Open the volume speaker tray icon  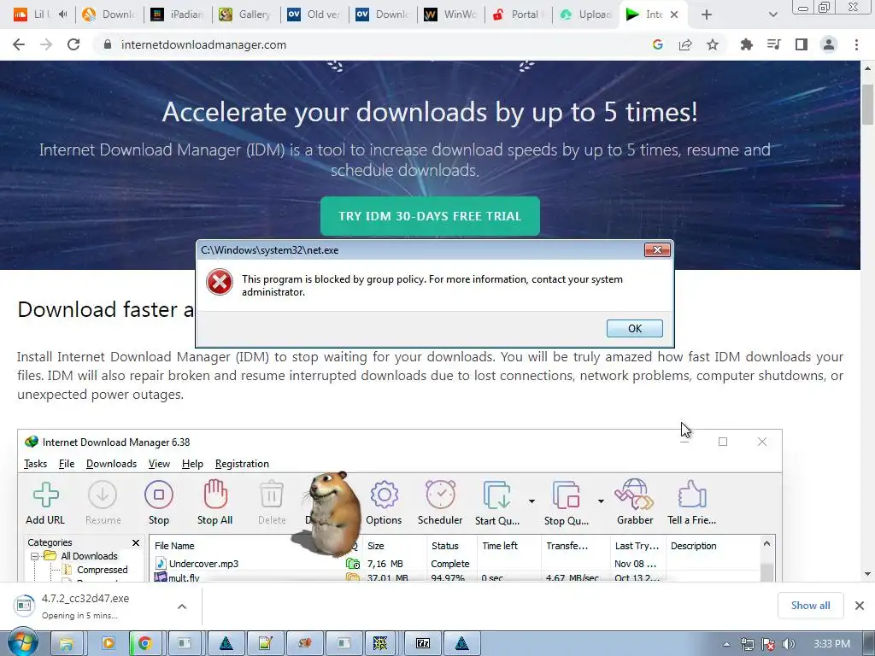pyautogui.click(x=788, y=644)
